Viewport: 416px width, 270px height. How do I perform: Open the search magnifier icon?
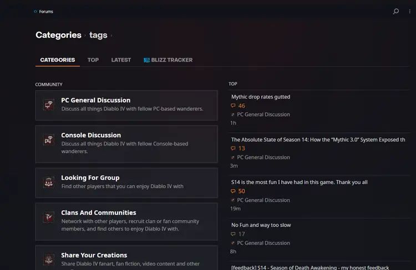click(395, 12)
